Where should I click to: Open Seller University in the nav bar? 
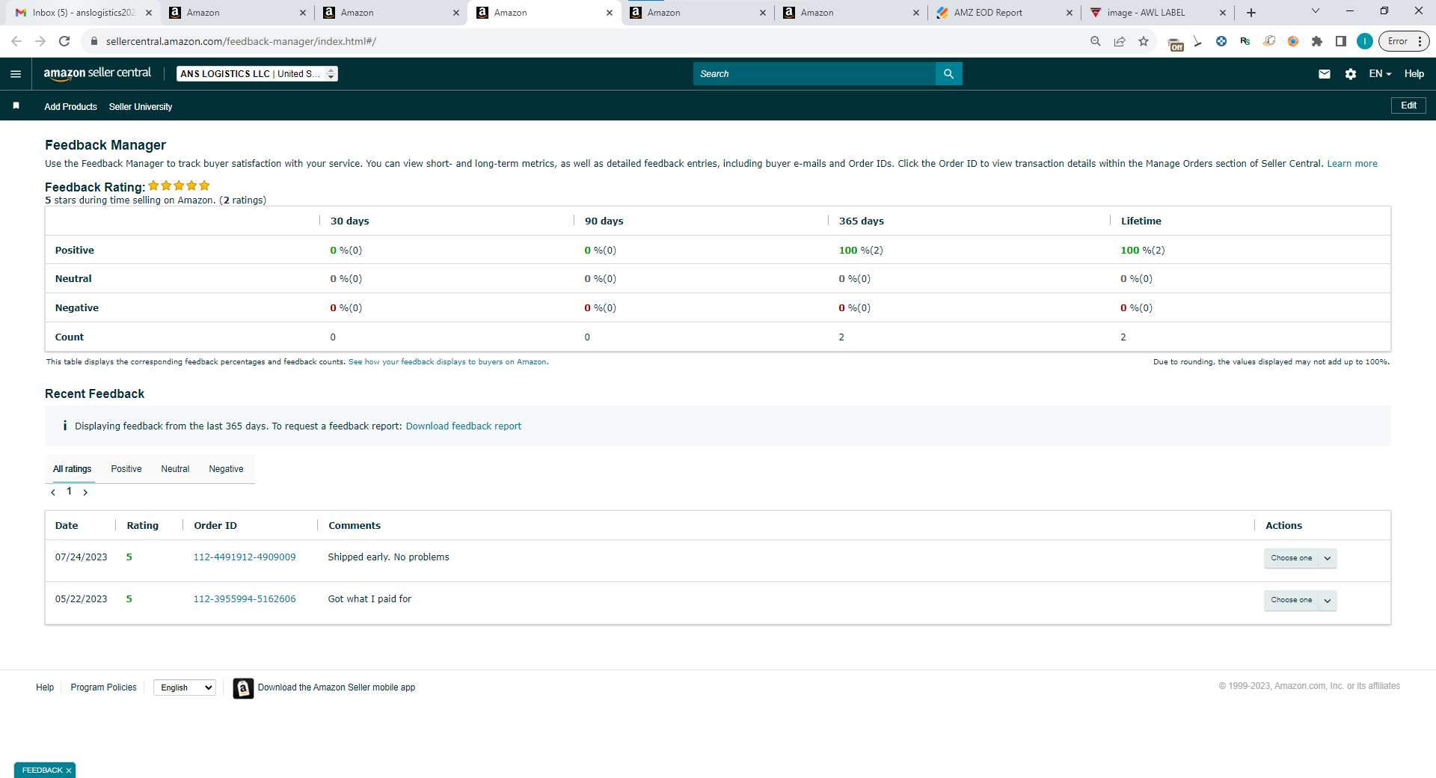[x=141, y=107]
